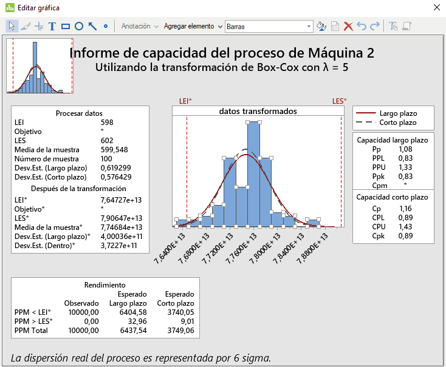446x367 pixels.
Task: Select the arrow pointer tool
Action: click(x=12, y=26)
